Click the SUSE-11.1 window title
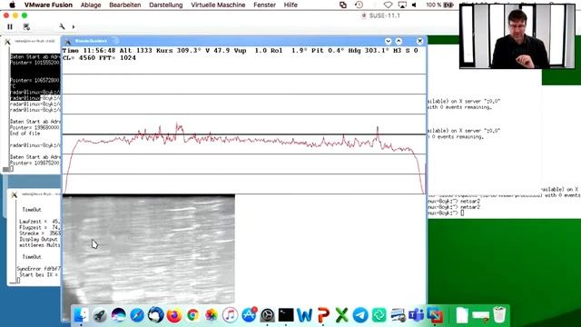Viewport: 581px width, 327px height. 384,15
